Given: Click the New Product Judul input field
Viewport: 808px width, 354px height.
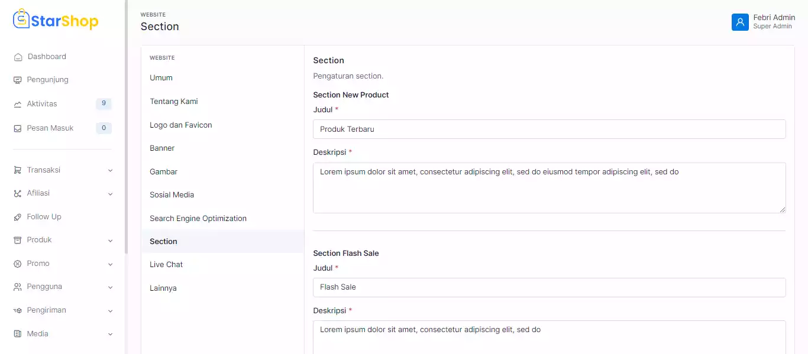Looking at the screenshot, I should coord(549,129).
